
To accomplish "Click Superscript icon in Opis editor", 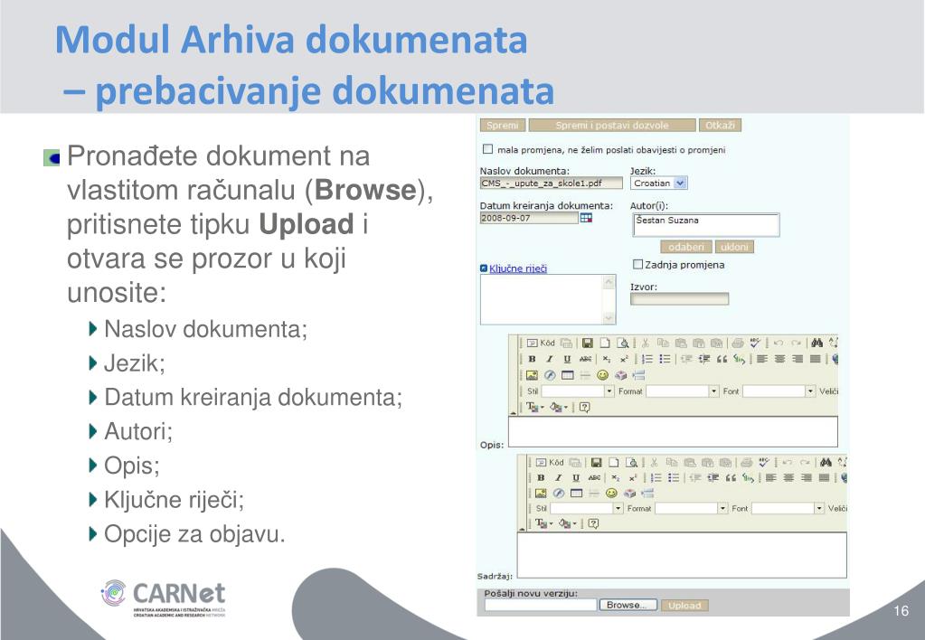I will (624, 359).
